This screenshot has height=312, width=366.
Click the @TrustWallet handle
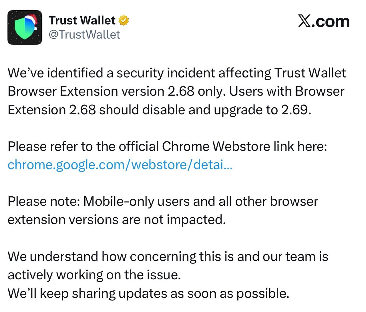tap(84, 35)
